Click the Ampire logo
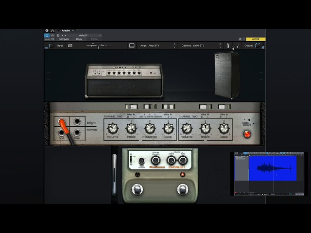 [99, 46]
